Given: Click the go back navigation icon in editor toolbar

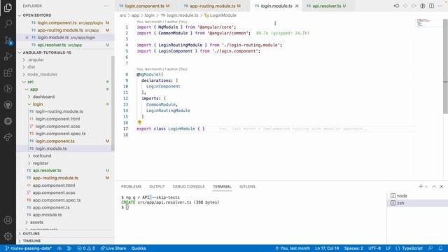Looking at the screenshot, I should [x=397, y=6].
